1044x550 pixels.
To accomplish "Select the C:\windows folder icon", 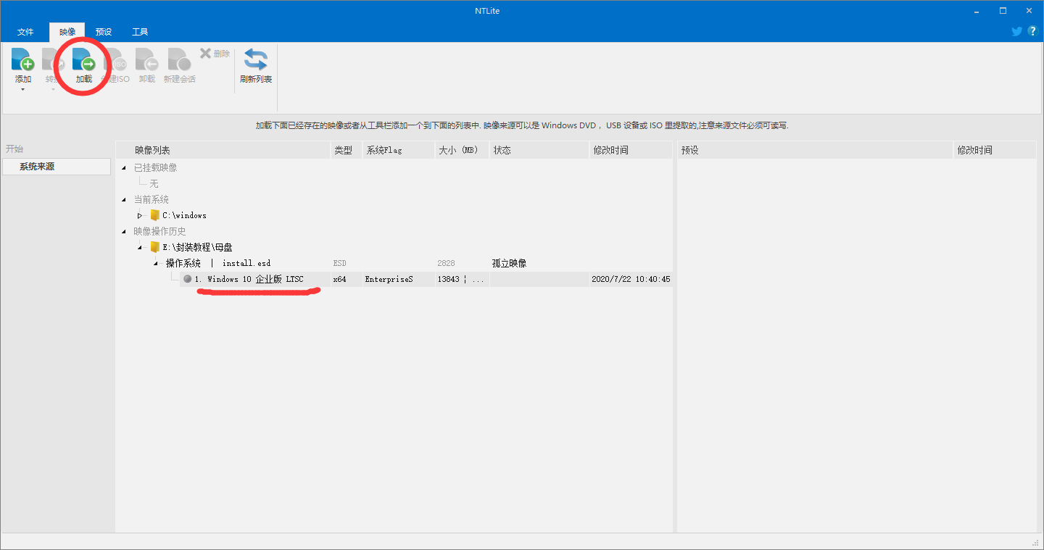I will click(x=154, y=215).
